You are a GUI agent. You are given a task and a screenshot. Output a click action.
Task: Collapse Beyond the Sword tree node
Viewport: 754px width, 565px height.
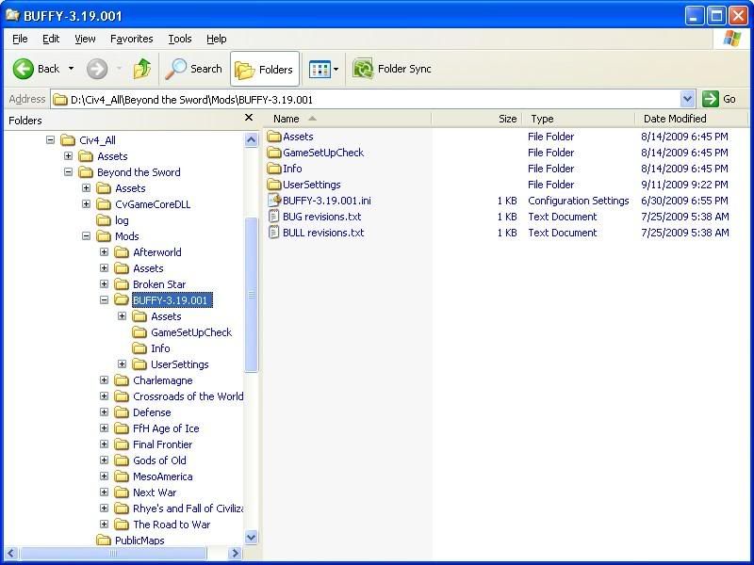coord(68,172)
